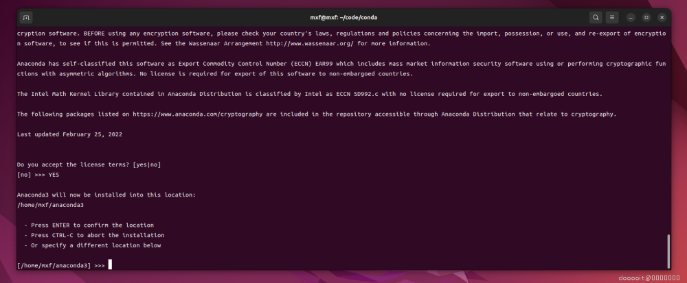This screenshot has width=687, height=283.
Task: Click the terminal vertical scrollbar thumb
Action: [668, 251]
